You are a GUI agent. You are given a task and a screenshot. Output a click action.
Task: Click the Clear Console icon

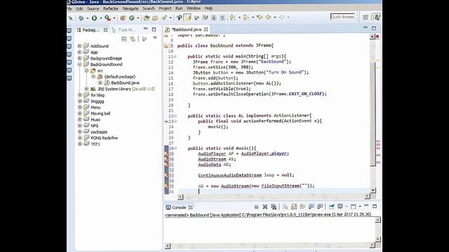pyautogui.click(x=286, y=207)
